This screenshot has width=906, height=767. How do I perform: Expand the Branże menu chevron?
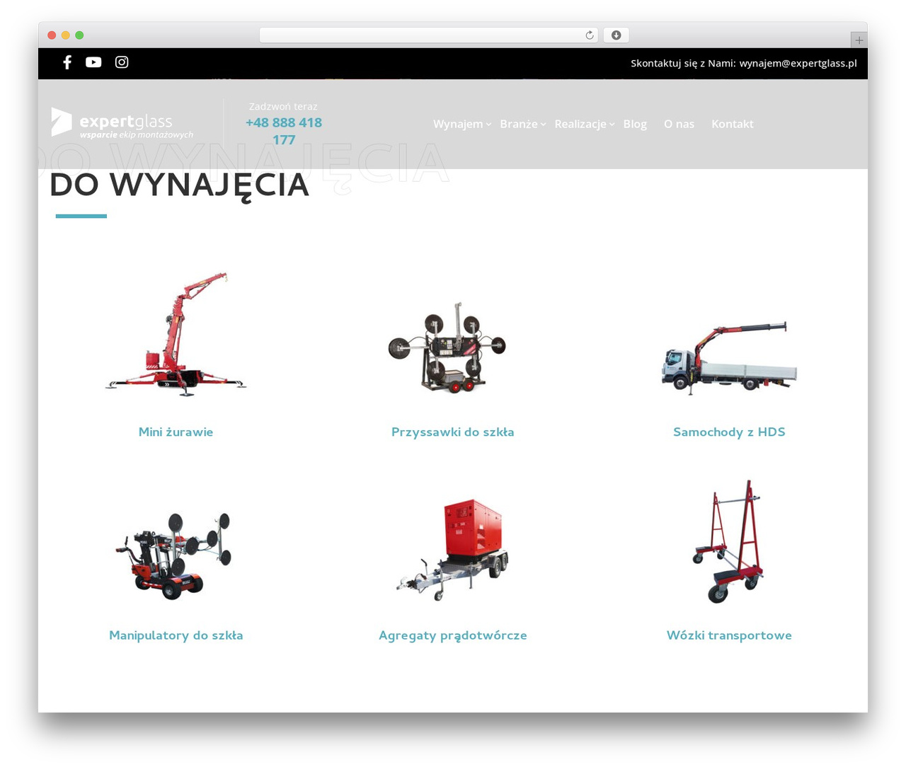[x=543, y=125]
